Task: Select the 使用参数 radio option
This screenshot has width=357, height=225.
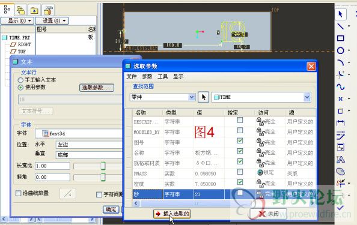Action: [20, 87]
